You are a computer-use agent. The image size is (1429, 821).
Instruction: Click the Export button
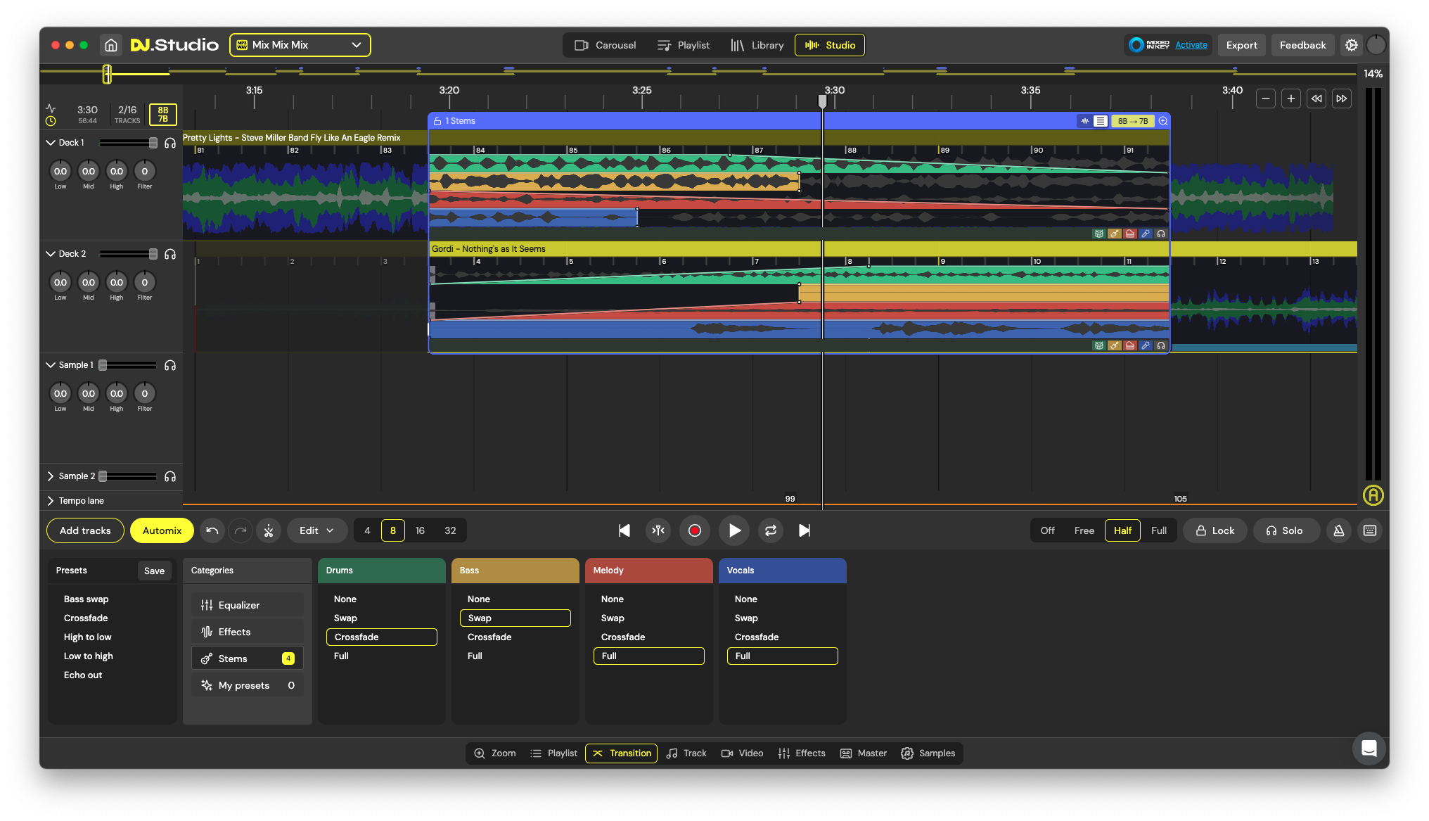[1241, 45]
